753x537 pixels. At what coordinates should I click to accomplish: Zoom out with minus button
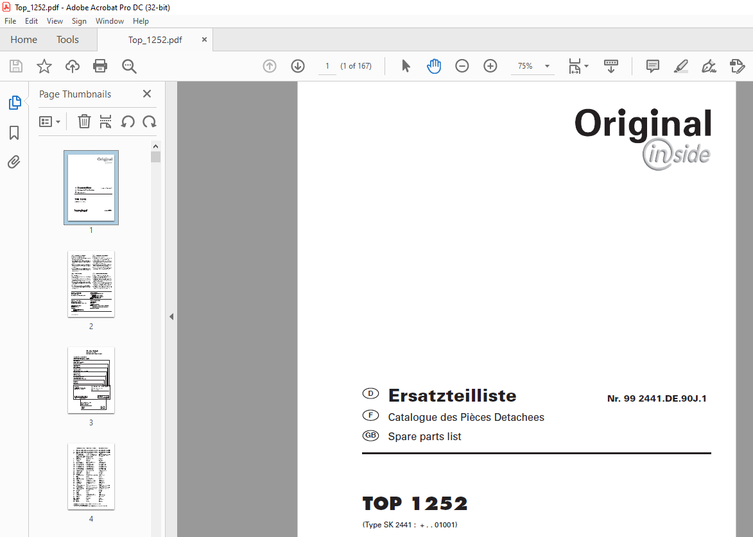(x=462, y=66)
